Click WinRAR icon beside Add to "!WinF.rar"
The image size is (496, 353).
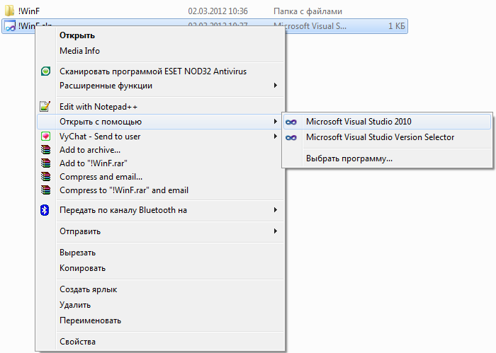[45, 163]
